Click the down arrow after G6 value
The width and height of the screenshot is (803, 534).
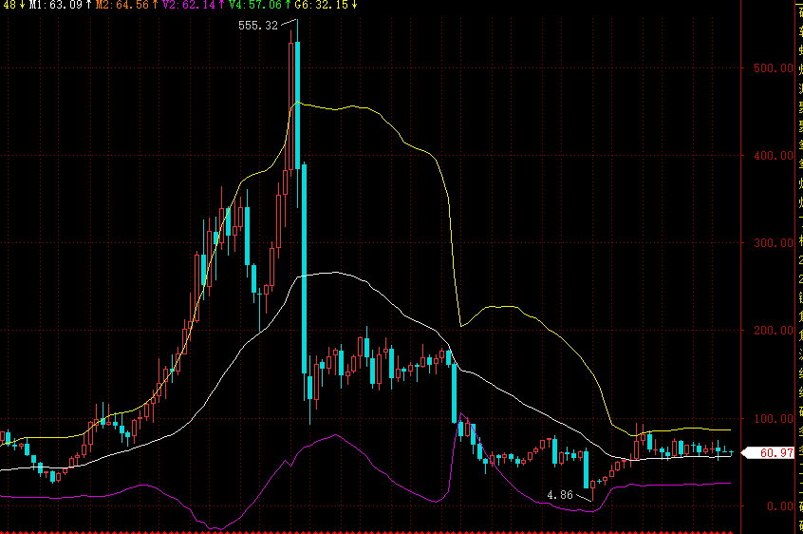point(354,5)
